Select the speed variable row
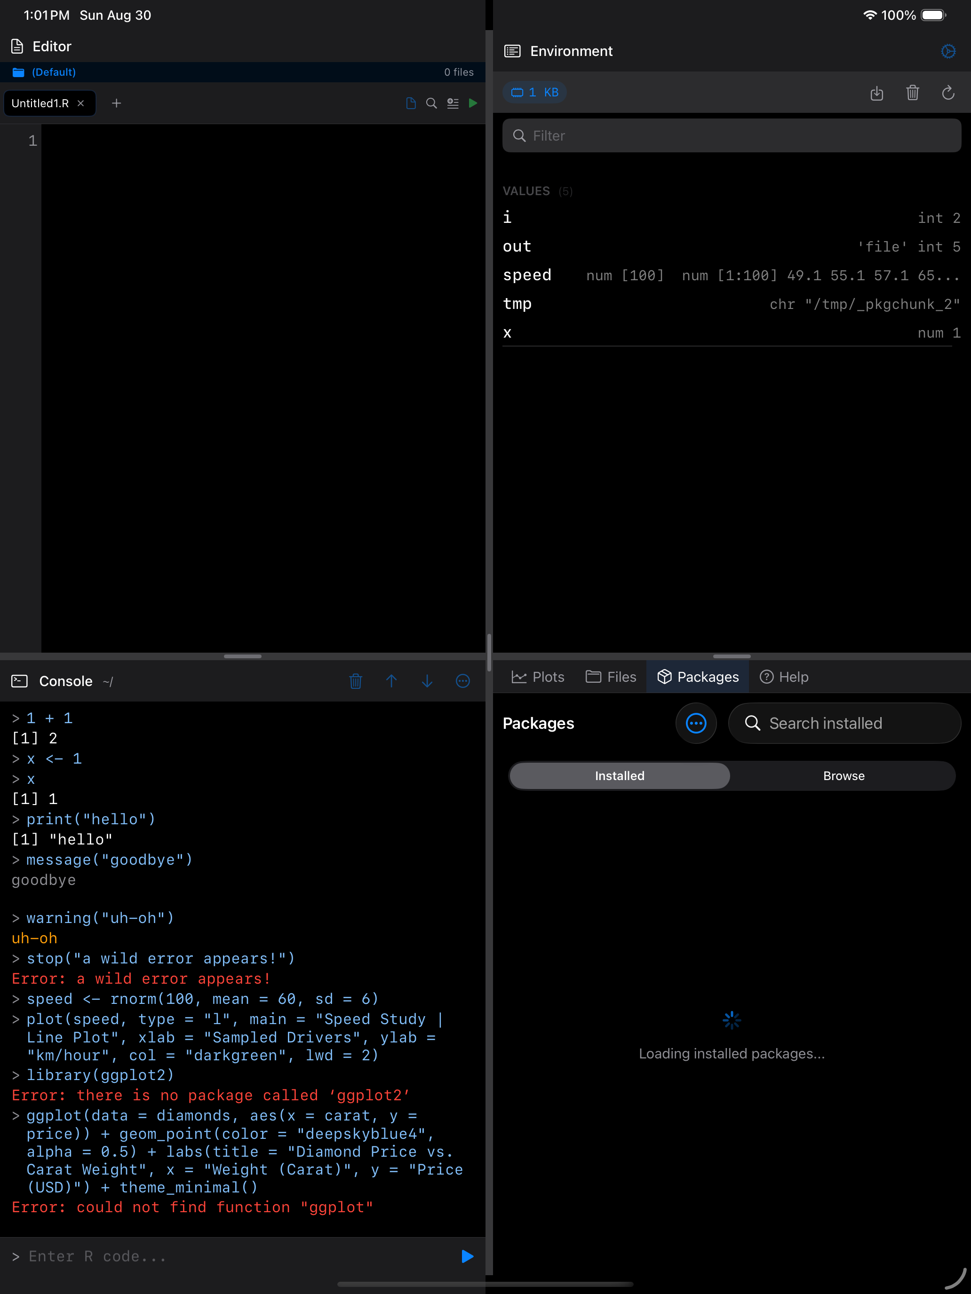Viewport: 971px width, 1294px height. point(732,275)
